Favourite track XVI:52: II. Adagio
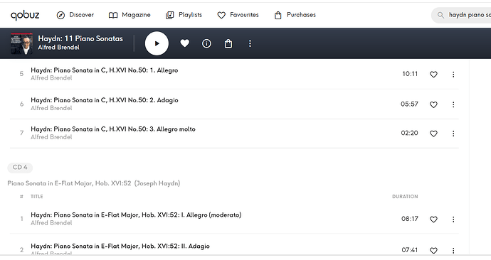491x260 pixels. tap(433, 251)
